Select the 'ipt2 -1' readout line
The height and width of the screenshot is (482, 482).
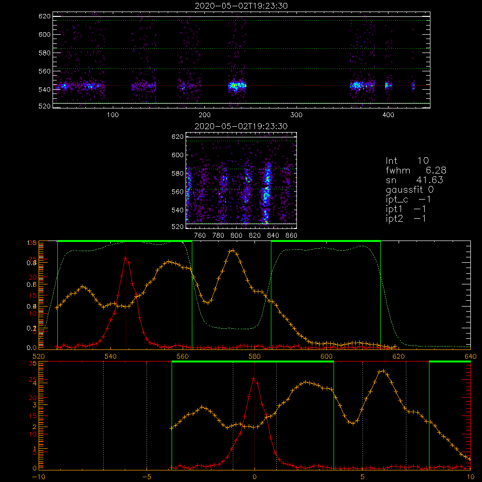tap(406, 218)
